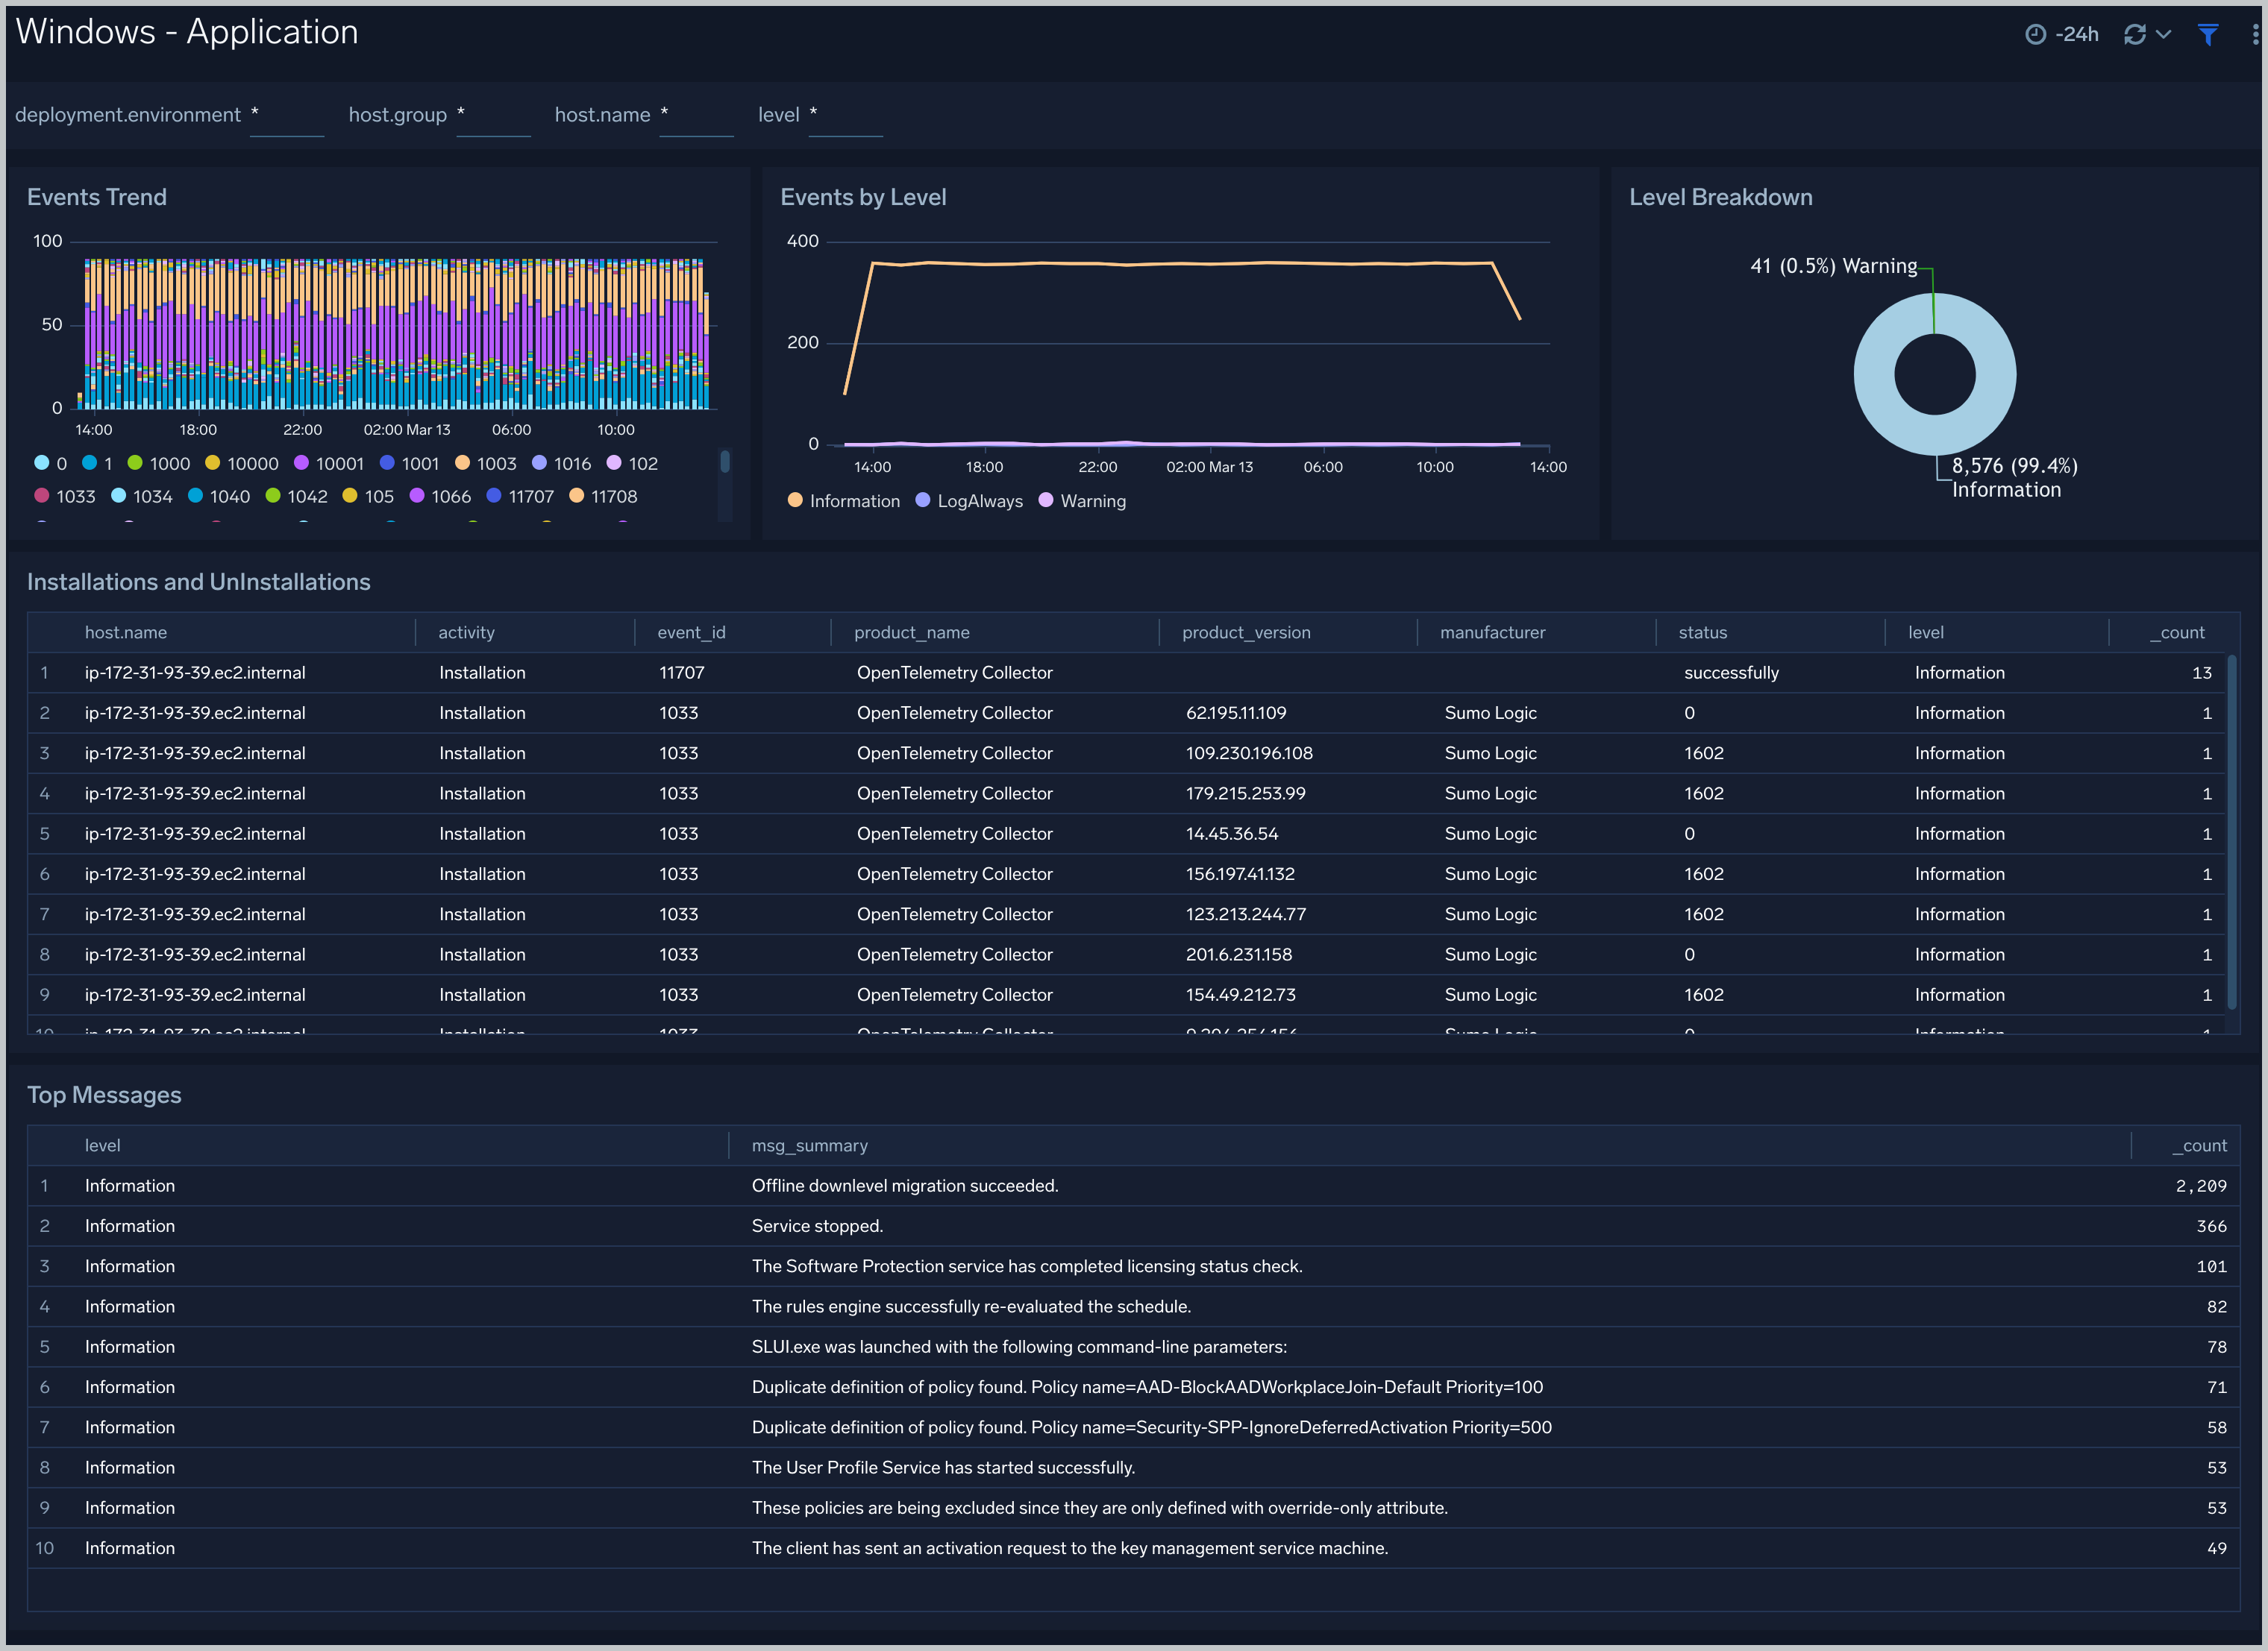Image resolution: width=2268 pixels, height=1651 pixels.
Task: Toggle legend series 1003 in Events Trend
Action: 486,464
